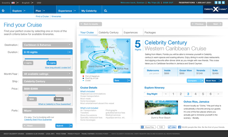The height and width of the screenshot is (137, 228).
Task: Open the Ship Celebrity Century dropdown
Action: pos(47,81)
